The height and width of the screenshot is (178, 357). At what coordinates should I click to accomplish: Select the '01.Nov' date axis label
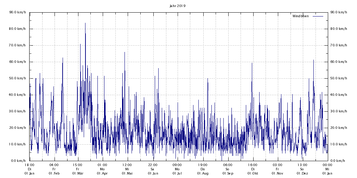[x=277, y=173]
